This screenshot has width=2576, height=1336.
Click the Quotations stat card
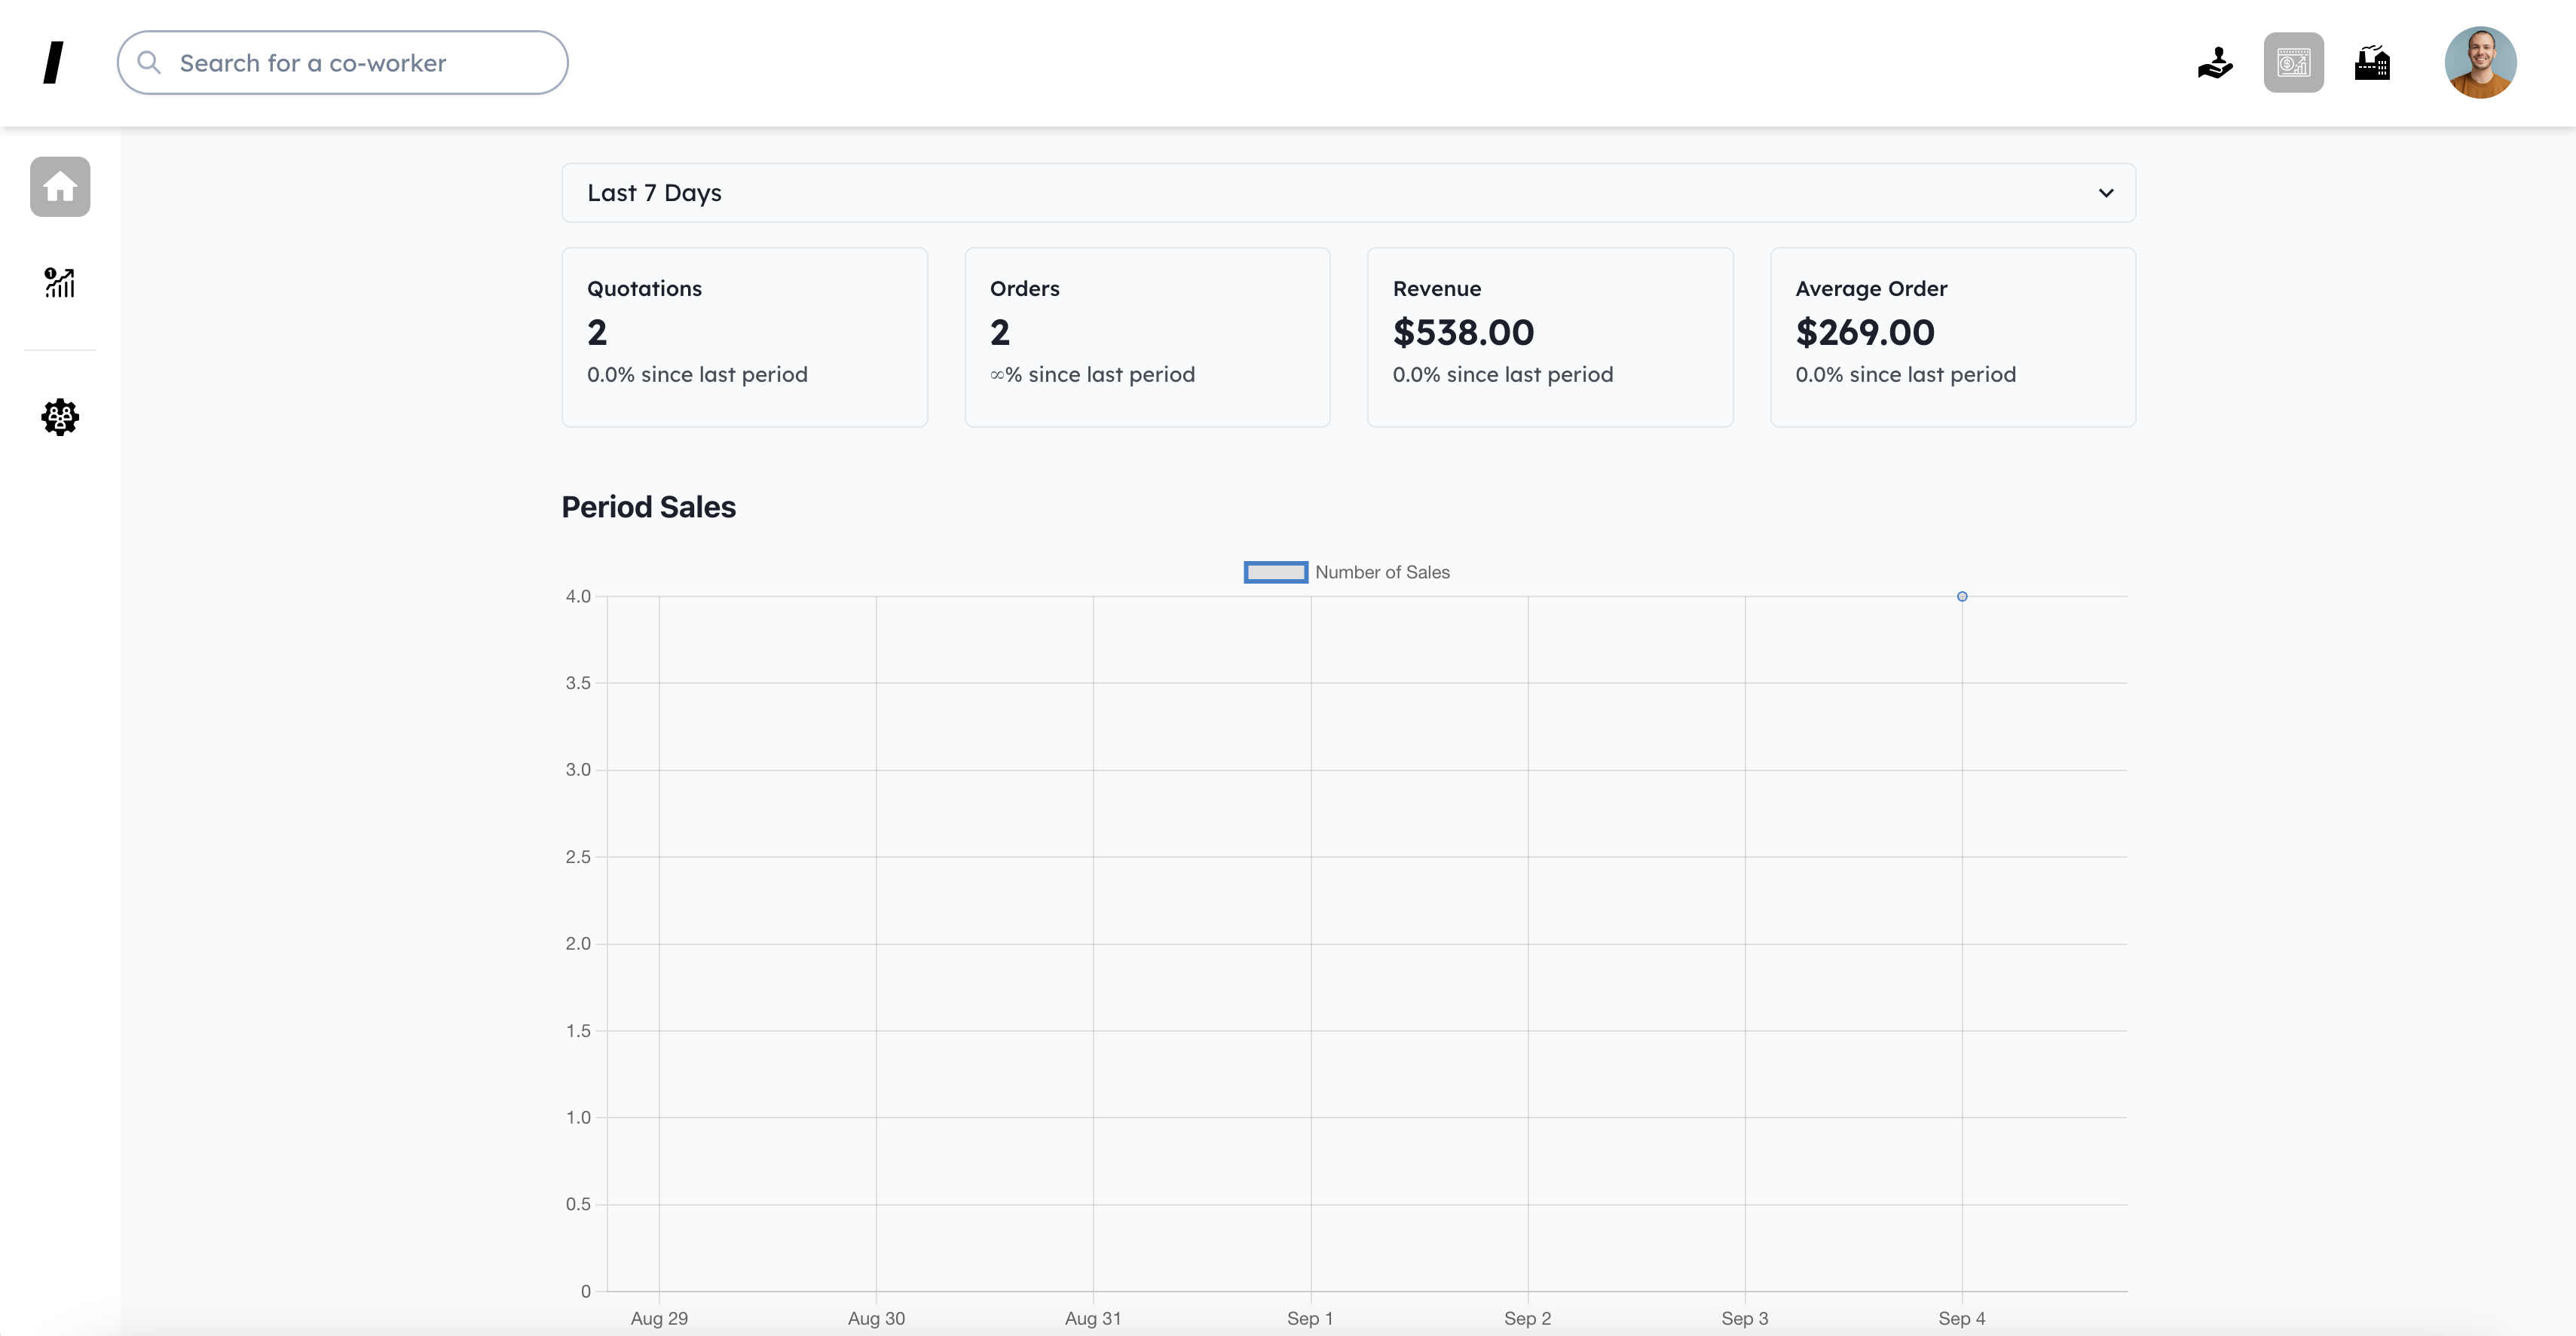[x=744, y=337]
